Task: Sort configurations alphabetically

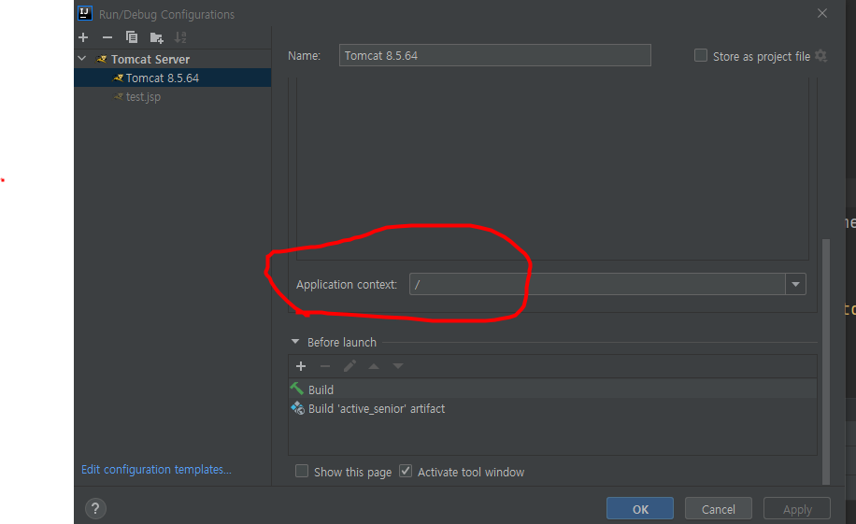Action: [180, 37]
